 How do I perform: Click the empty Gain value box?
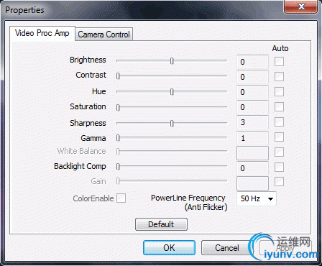252,183
